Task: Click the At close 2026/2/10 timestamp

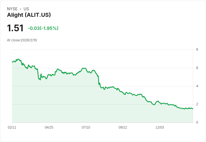Action: (22, 40)
